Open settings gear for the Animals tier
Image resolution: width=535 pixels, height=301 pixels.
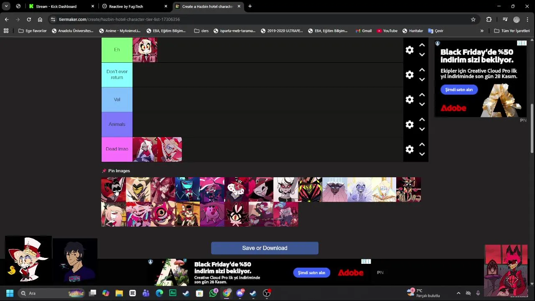point(410,125)
